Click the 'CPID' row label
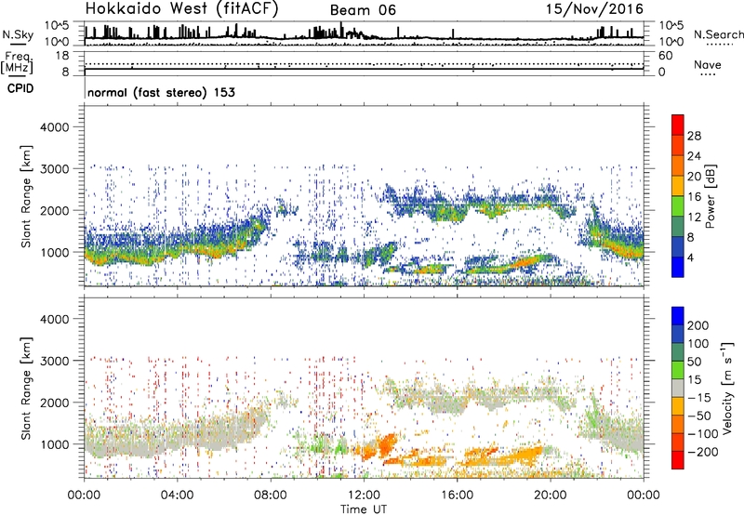 [x=20, y=88]
